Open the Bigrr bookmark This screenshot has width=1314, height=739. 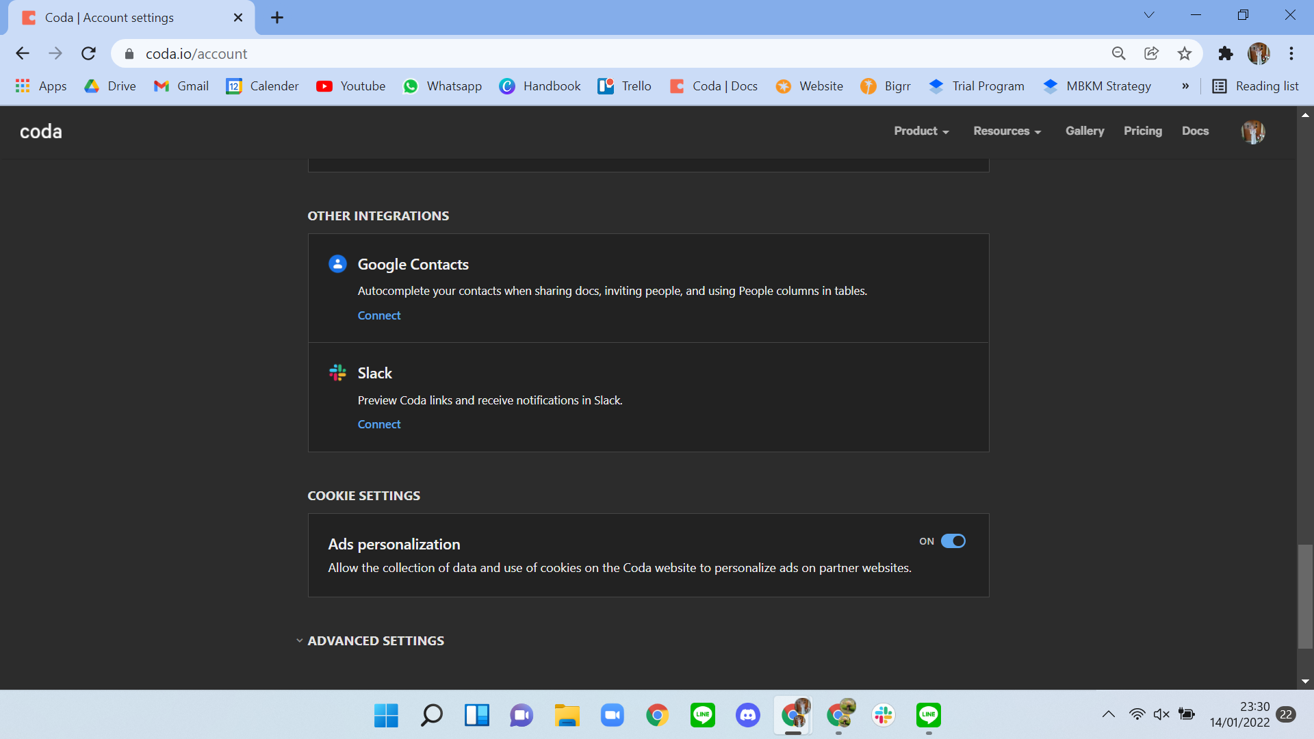(886, 86)
